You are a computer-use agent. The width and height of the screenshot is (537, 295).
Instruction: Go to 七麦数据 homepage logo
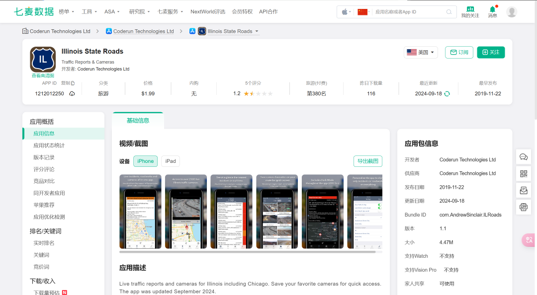click(34, 11)
